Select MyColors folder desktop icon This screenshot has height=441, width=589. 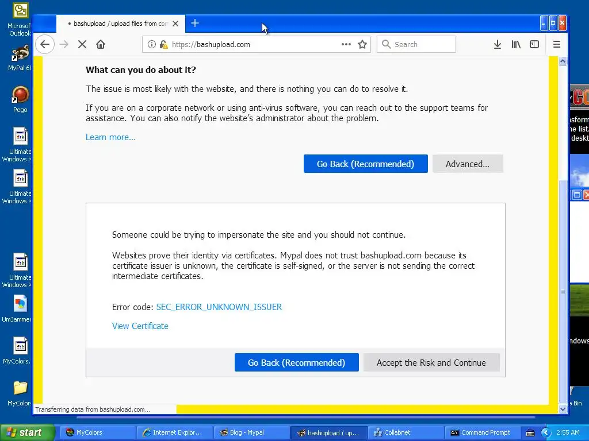click(x=20, y=393)
